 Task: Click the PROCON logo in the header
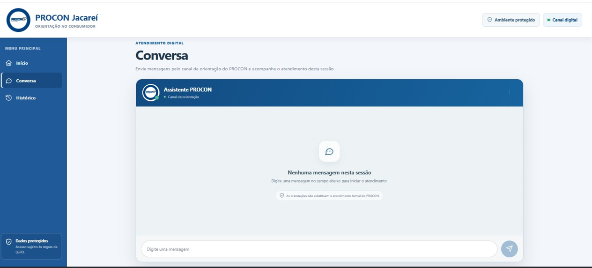click(x=18, y=20)
